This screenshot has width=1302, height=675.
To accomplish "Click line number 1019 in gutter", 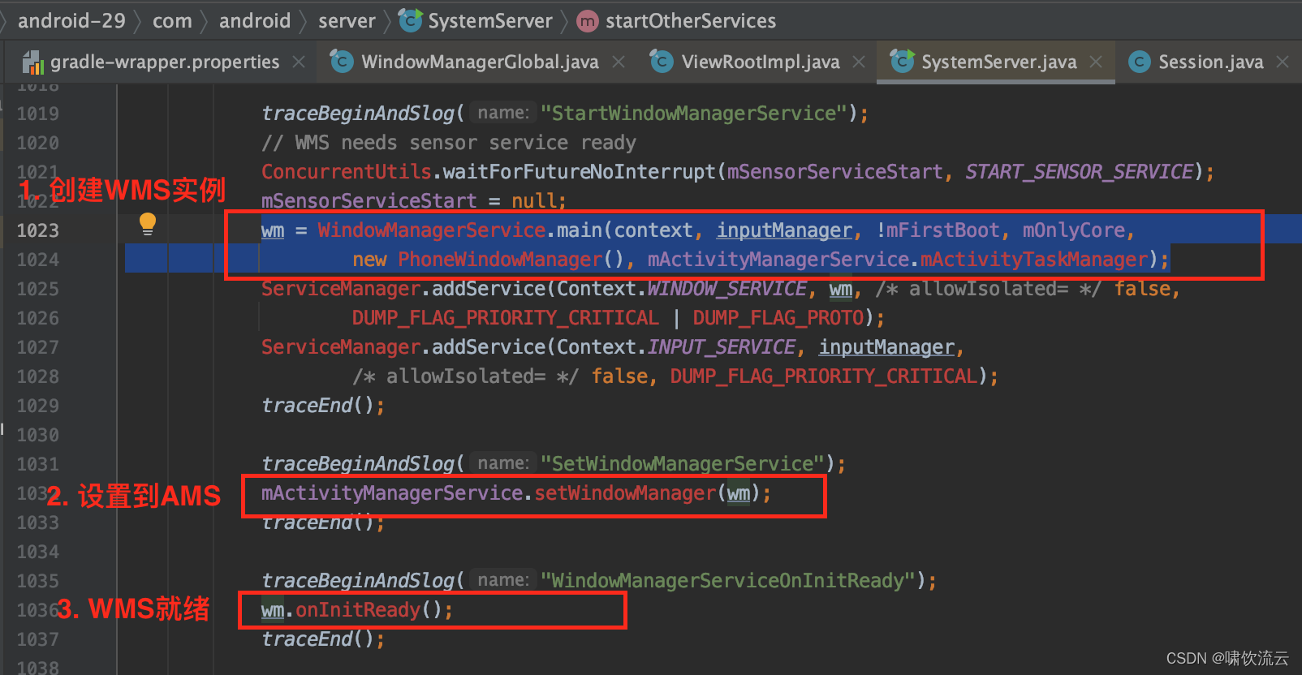I will coord(38,114).
